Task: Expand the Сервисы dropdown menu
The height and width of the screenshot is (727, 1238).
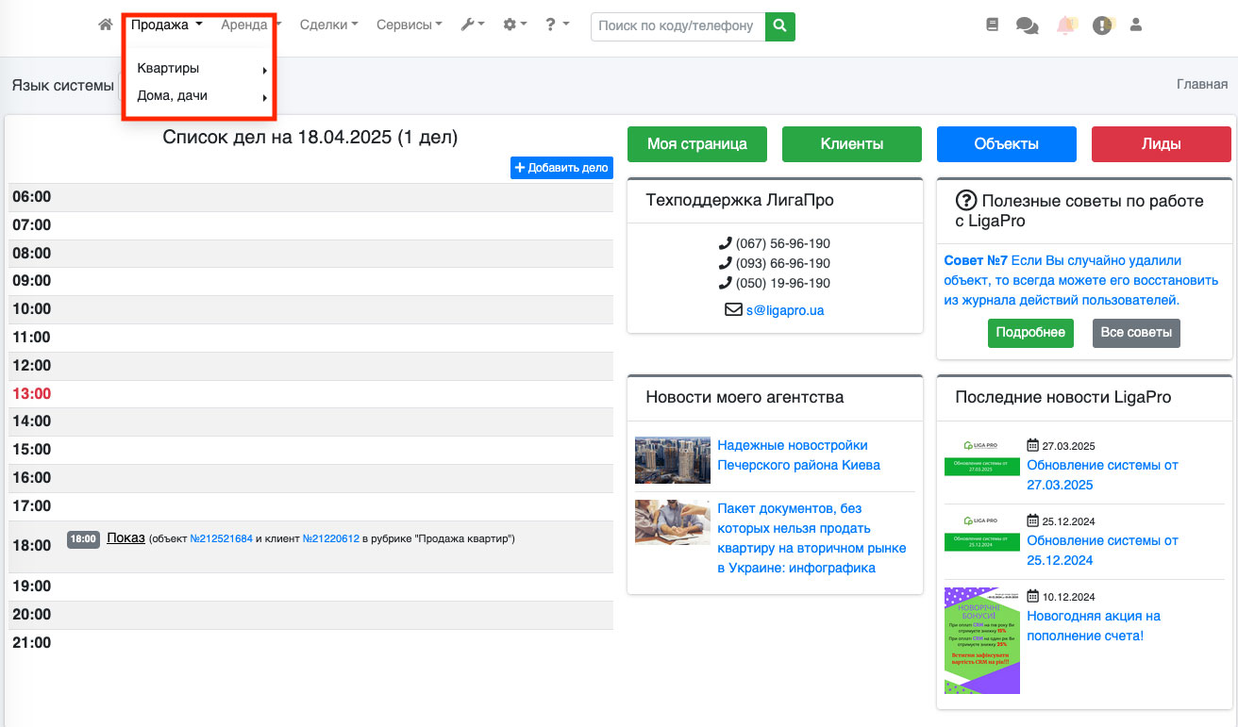Action: [409, 25]
